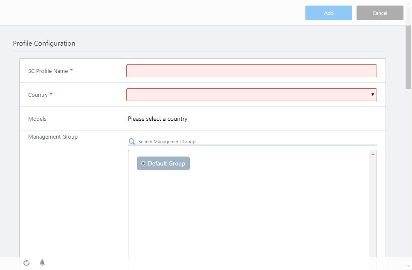412x270 pixels.
Task: Click the Country field label
Action: 38,95
